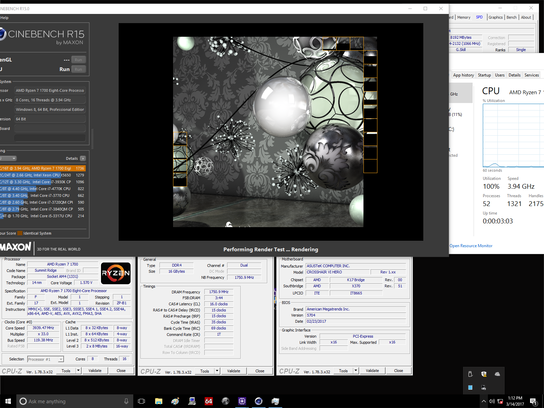Close the CPU-Z Processor window via Close button

click(121, 371)
